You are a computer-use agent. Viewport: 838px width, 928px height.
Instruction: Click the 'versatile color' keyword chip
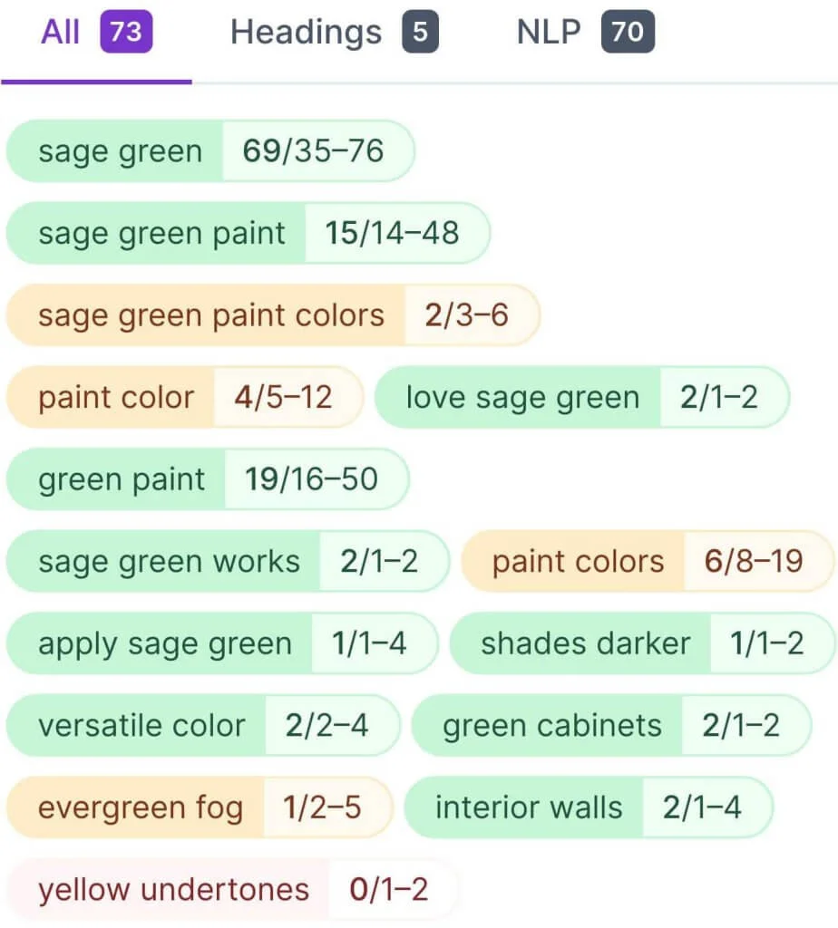(202, 726)
